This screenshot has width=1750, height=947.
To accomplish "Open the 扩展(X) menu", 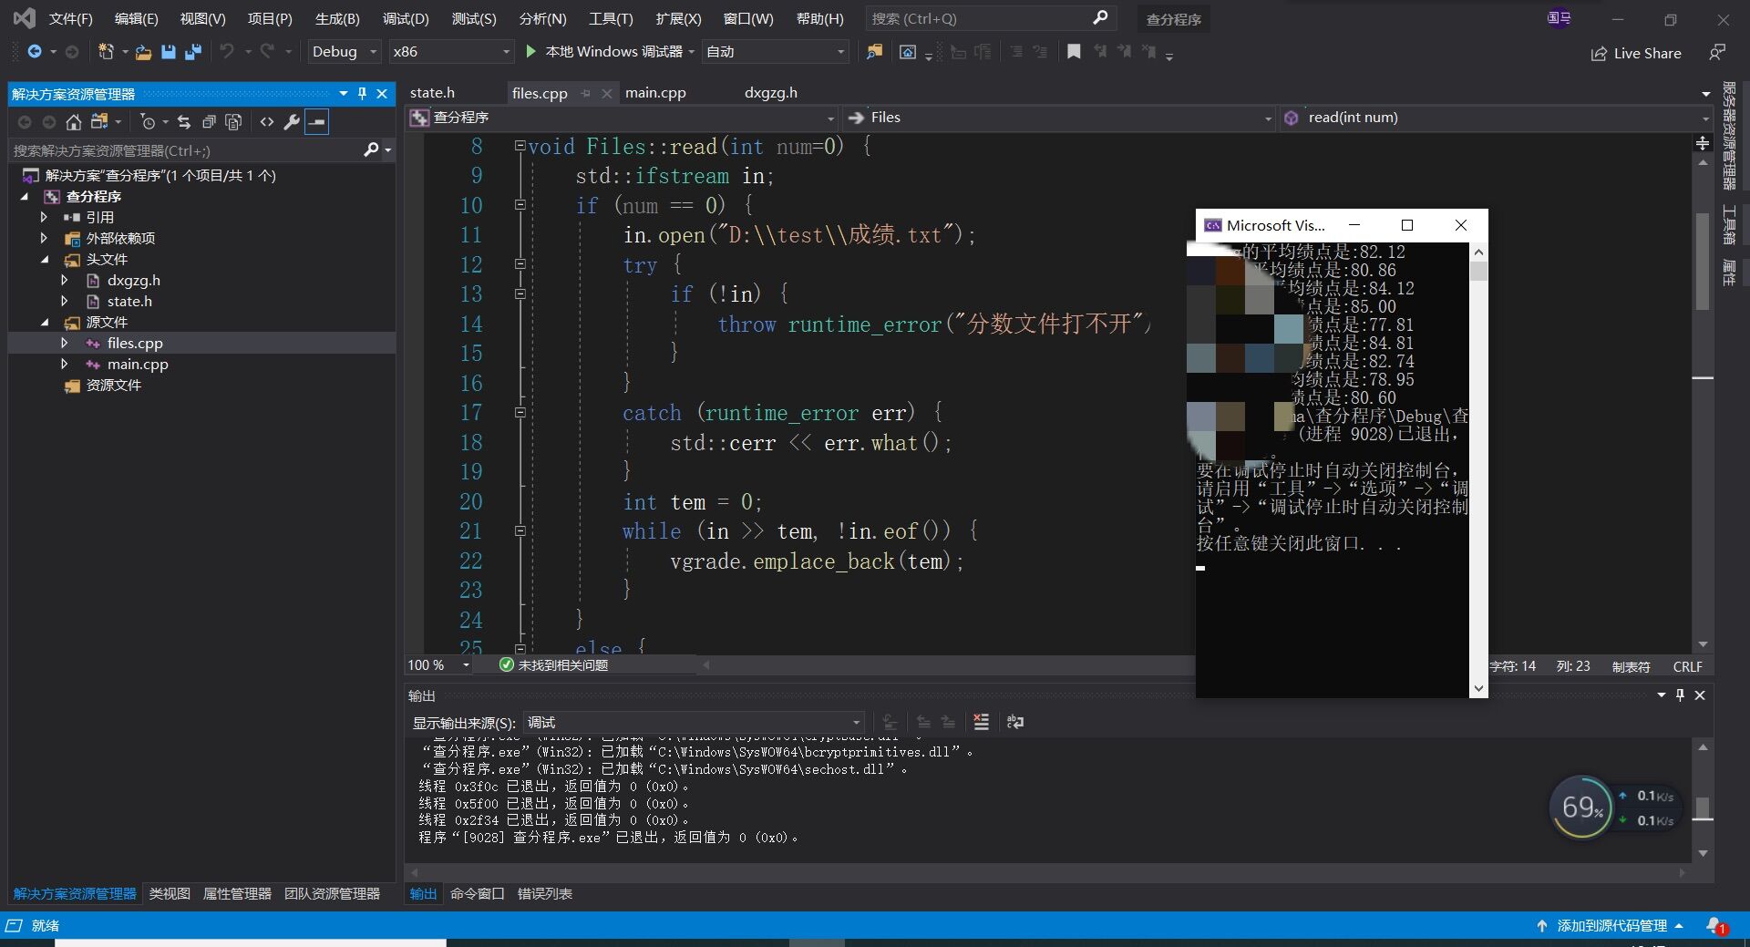I will [x=679, y=18].
